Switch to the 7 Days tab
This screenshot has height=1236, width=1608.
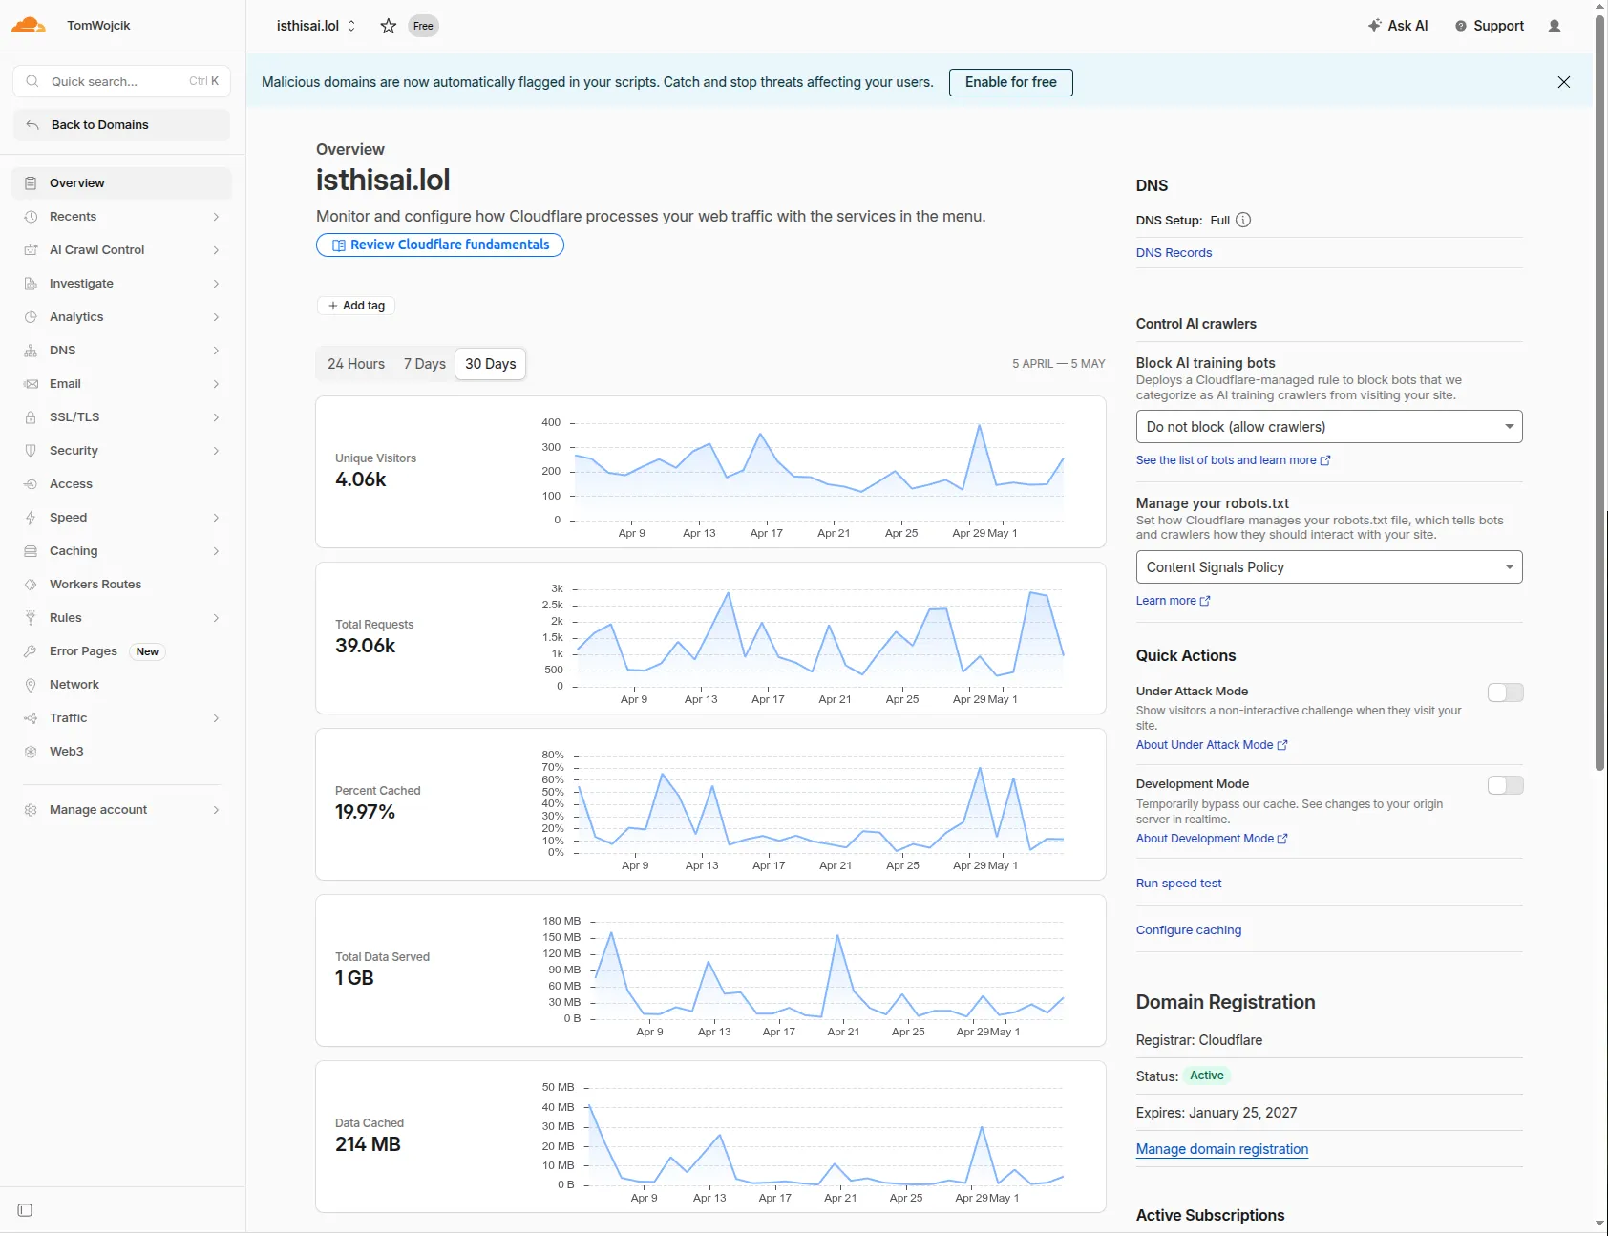point(425,364)
